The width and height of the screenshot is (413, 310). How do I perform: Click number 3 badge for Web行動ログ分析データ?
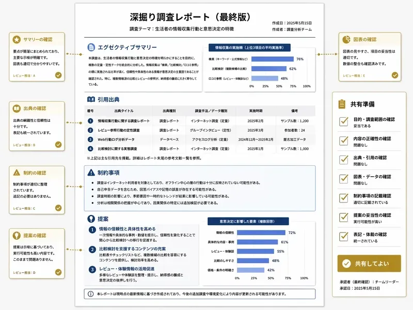click(90, 139)
